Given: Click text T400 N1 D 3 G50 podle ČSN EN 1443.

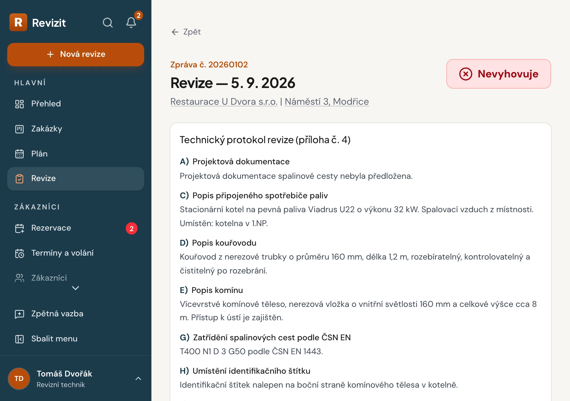Looking at the screenshot, I should pos(251,351).
